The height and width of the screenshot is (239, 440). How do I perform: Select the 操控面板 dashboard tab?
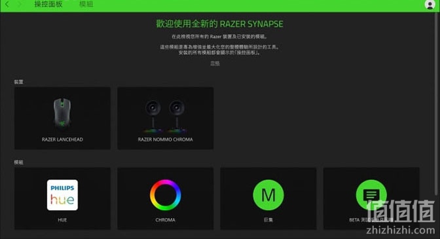48,4
